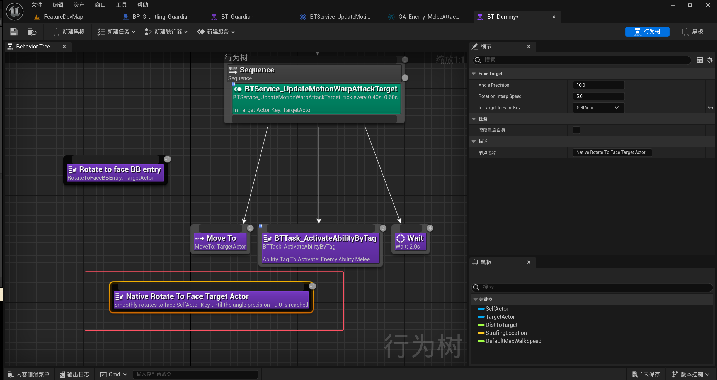Switch to 行为树 mode
This screenshot has height=380, width=717.
[x=647, y=31]
